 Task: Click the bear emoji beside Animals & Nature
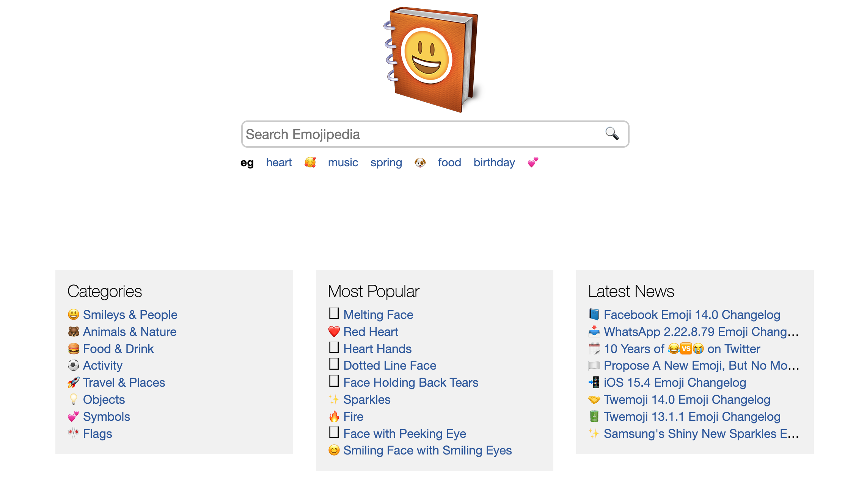coord(74,331)
